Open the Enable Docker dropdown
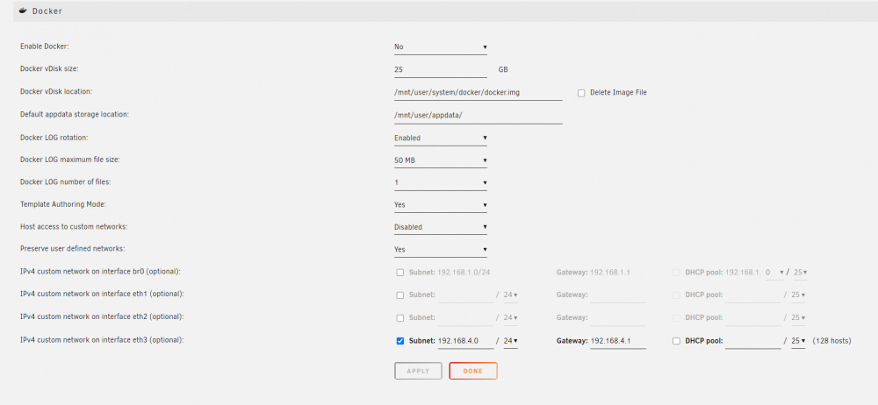The height and width of the screenshot is (405, 878). point(441,47)
